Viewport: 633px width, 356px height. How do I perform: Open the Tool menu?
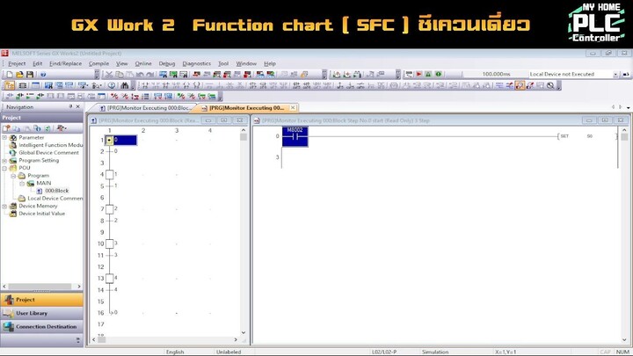(223, 63)
